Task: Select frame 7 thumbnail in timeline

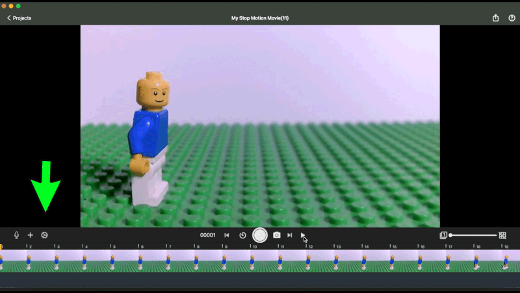Action: pos(180,261)
